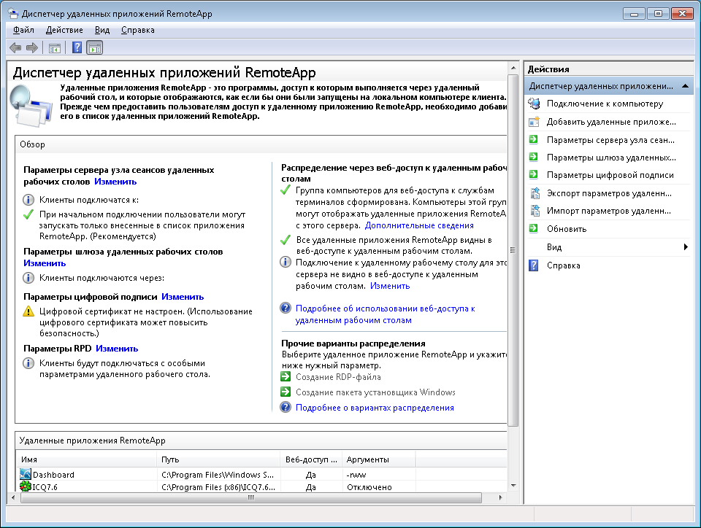Image resolution: width=701 pixels, height=528 pixels.
Task: Open Подробнее о вариантах распределения link
Action: tap(375, 408)
